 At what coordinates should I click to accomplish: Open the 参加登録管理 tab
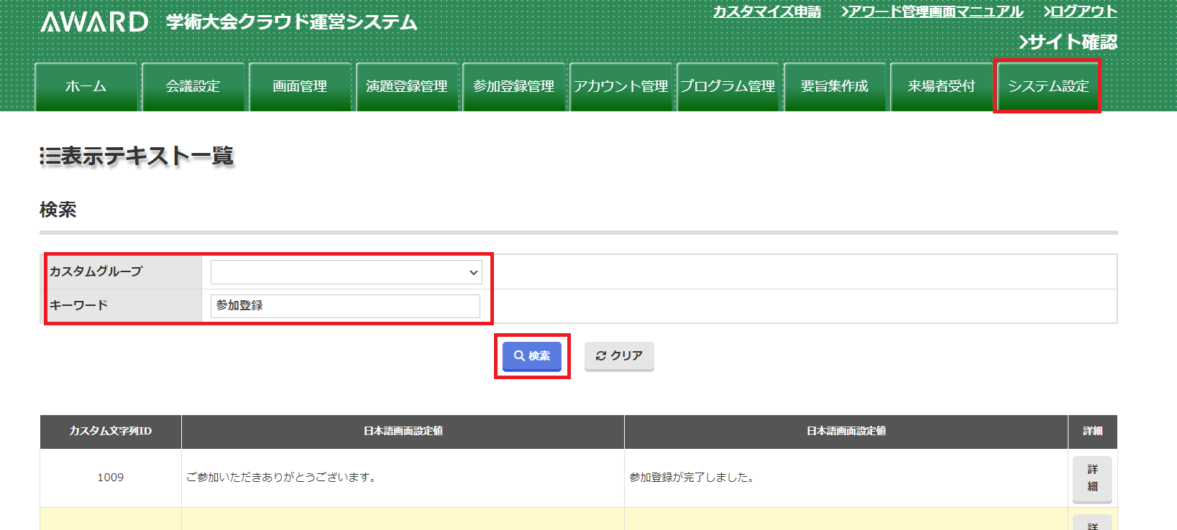coord(513,87)
